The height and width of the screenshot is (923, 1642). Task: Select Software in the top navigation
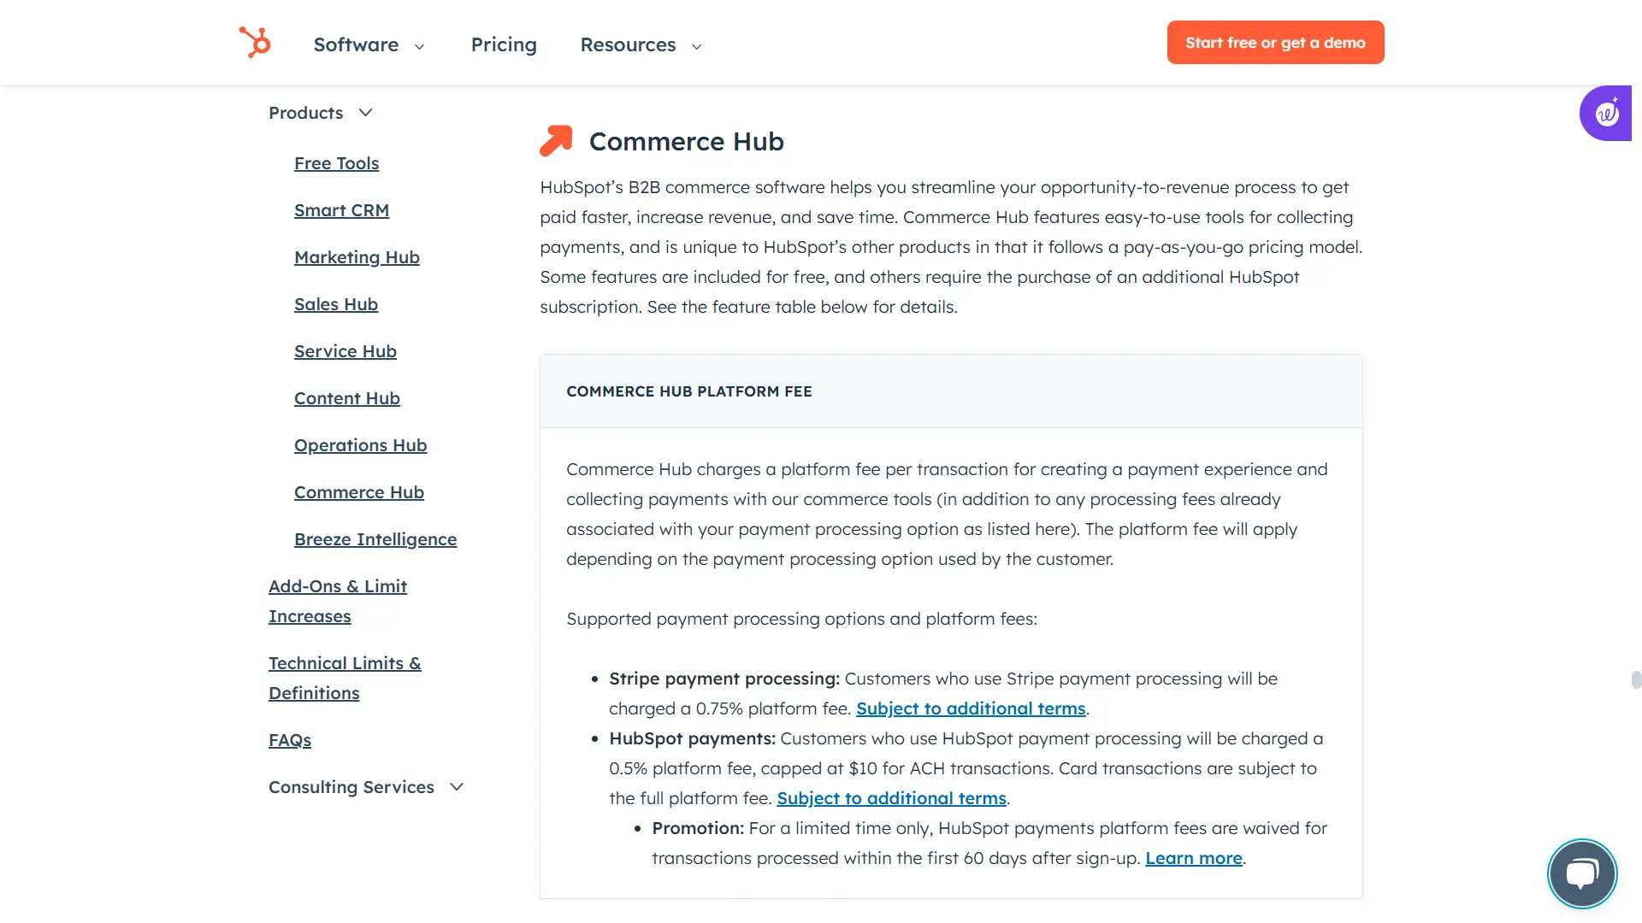pyautogui.click(x=356, y=44)
